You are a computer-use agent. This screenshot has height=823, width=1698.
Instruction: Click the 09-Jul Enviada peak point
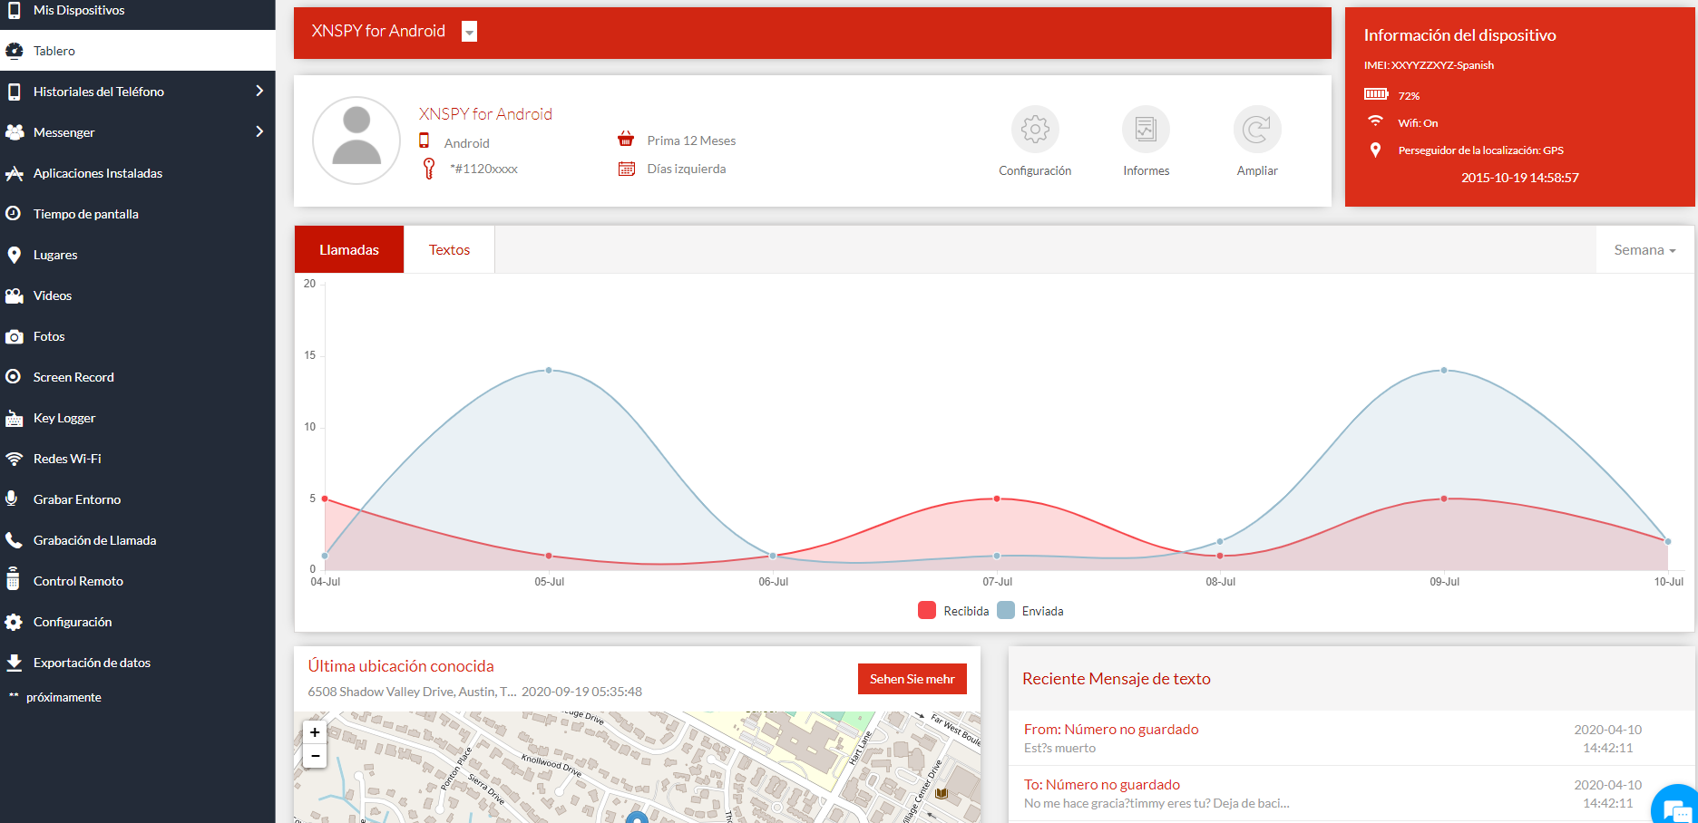(1444, 370)
